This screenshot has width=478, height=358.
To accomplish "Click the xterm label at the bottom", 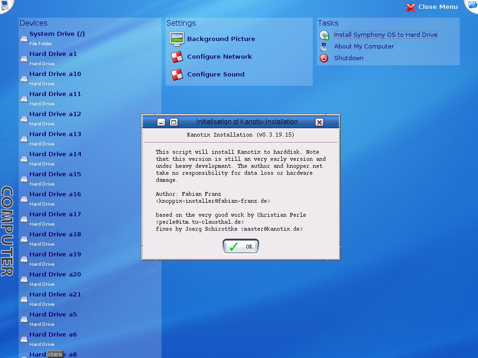I will click(55, 354).
